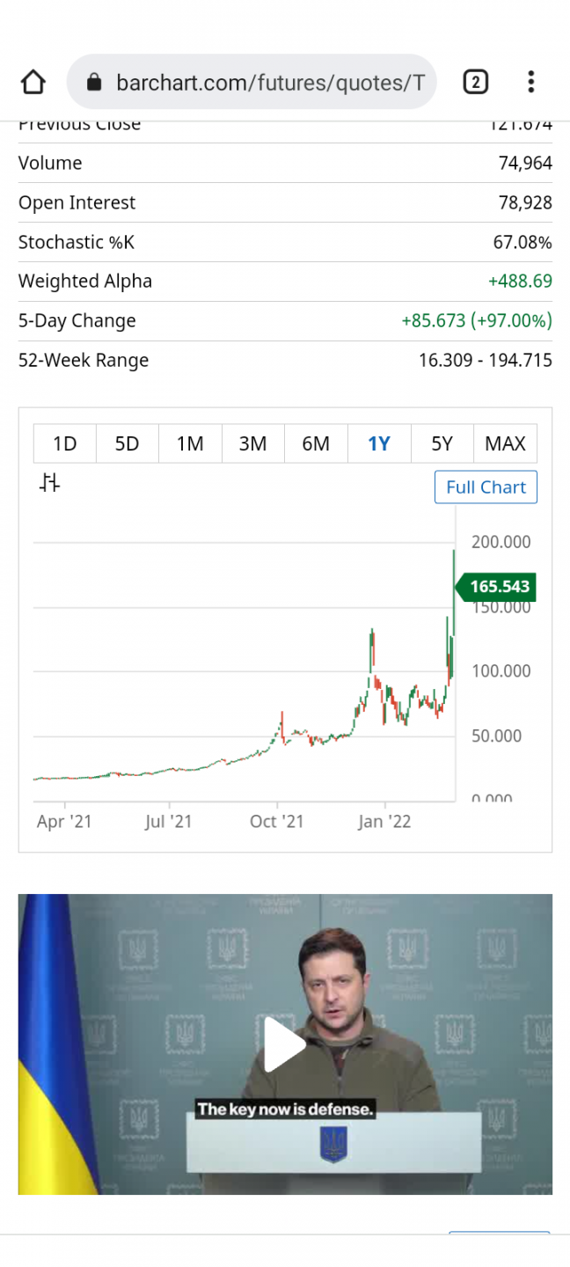
Task: Choose the 6M chart range
Action: (316, 443)
